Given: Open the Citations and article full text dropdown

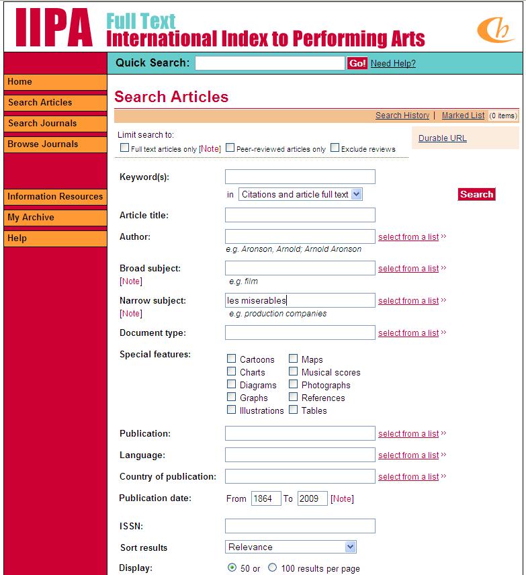Looking at the screenshot, I should (x=300, y=194).
